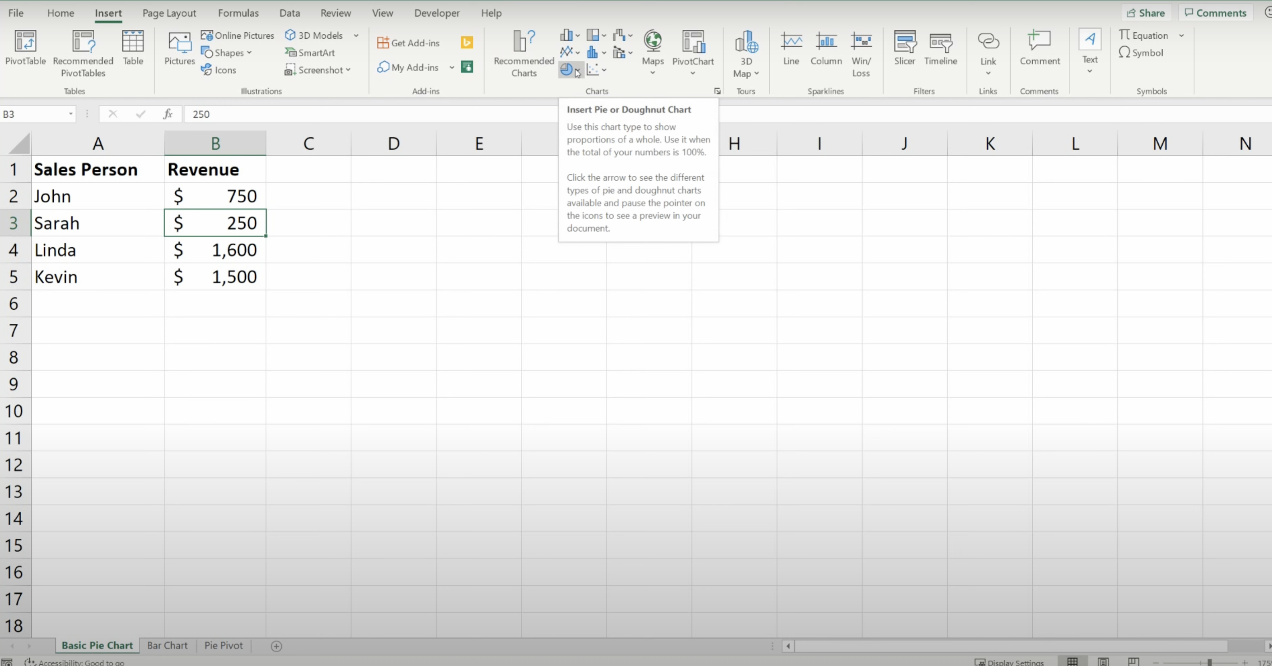This screenshot has height=666, width=1272.
Task: Click the Insert Pie or Doughnut Chart icon
Action: coord(566,70)
